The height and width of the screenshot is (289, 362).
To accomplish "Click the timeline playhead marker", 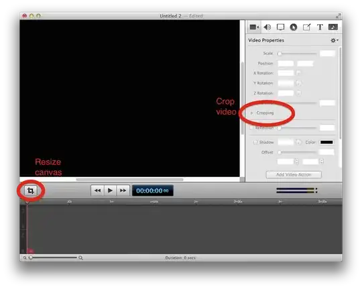I will [27, 202].
